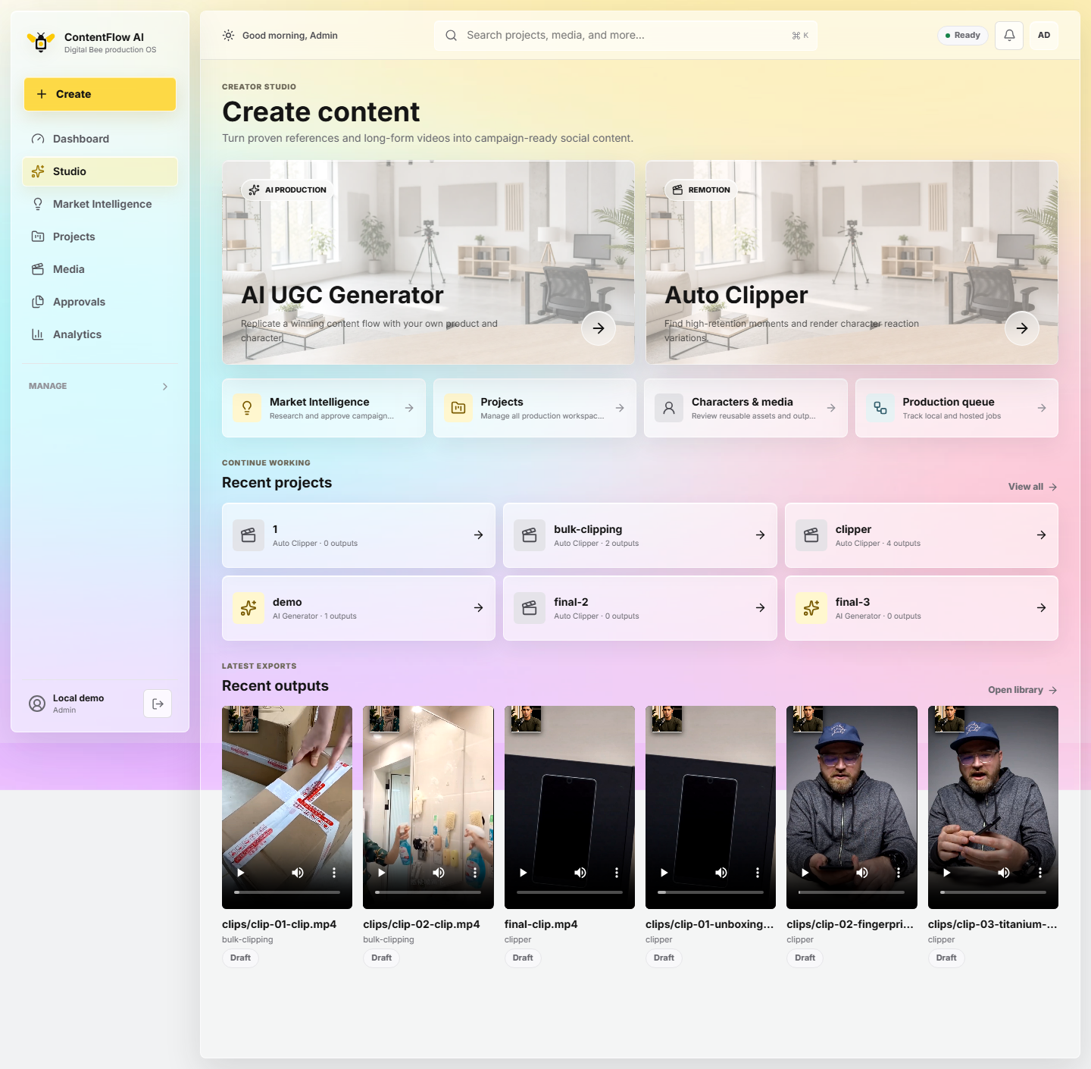Open the Production queue card arrow
1091x1069 pixels.
point(1042,408)
